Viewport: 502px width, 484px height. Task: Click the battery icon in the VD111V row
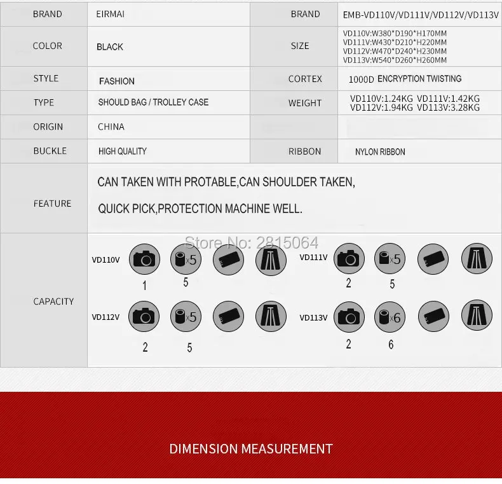(433, 259)
